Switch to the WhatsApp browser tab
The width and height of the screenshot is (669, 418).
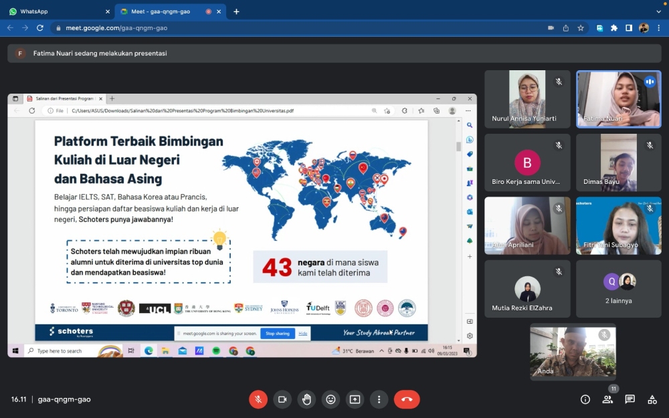click(56, 11)
